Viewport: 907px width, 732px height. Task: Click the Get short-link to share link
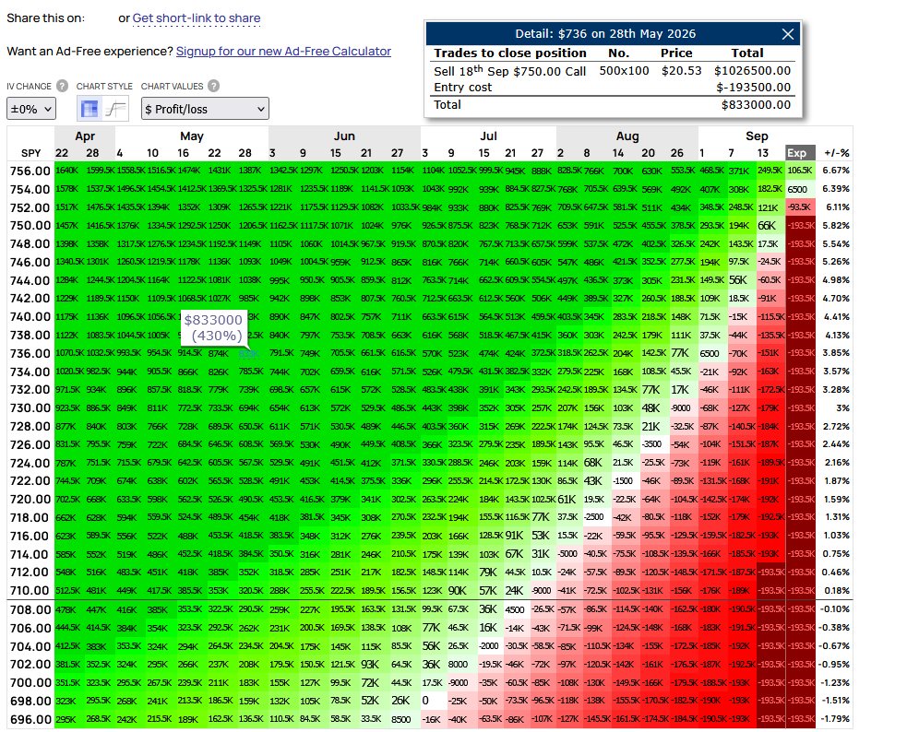[197, 18]
